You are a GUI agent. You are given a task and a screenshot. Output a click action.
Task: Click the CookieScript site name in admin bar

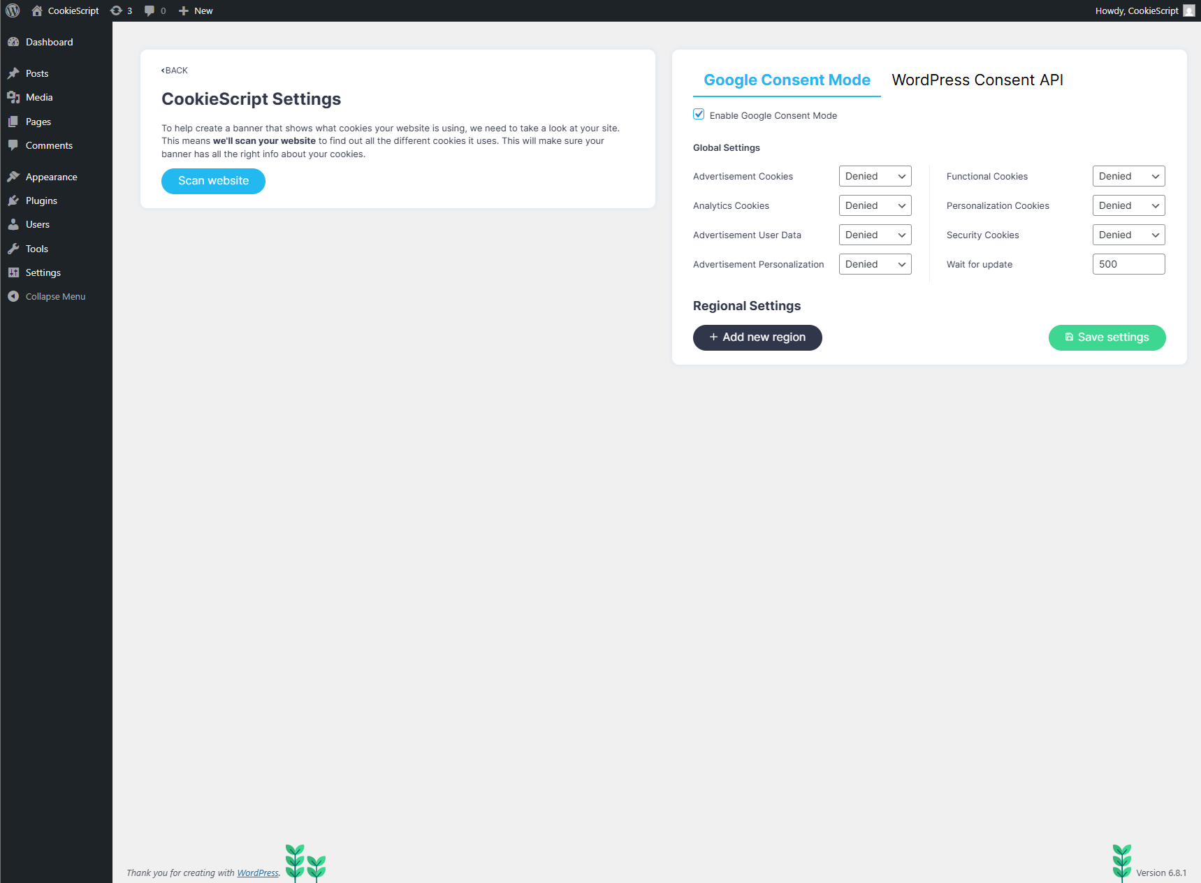(x=73, y=10)
